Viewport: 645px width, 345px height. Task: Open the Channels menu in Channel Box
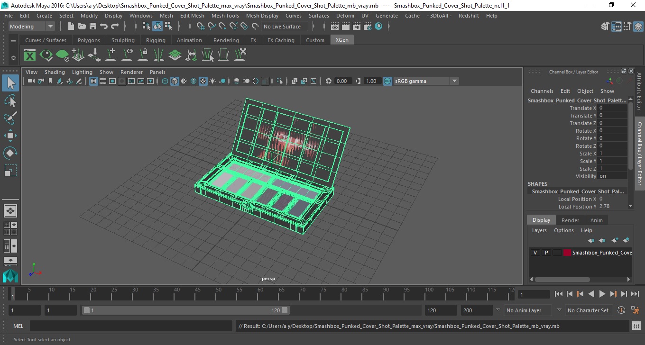coord(542,91)
